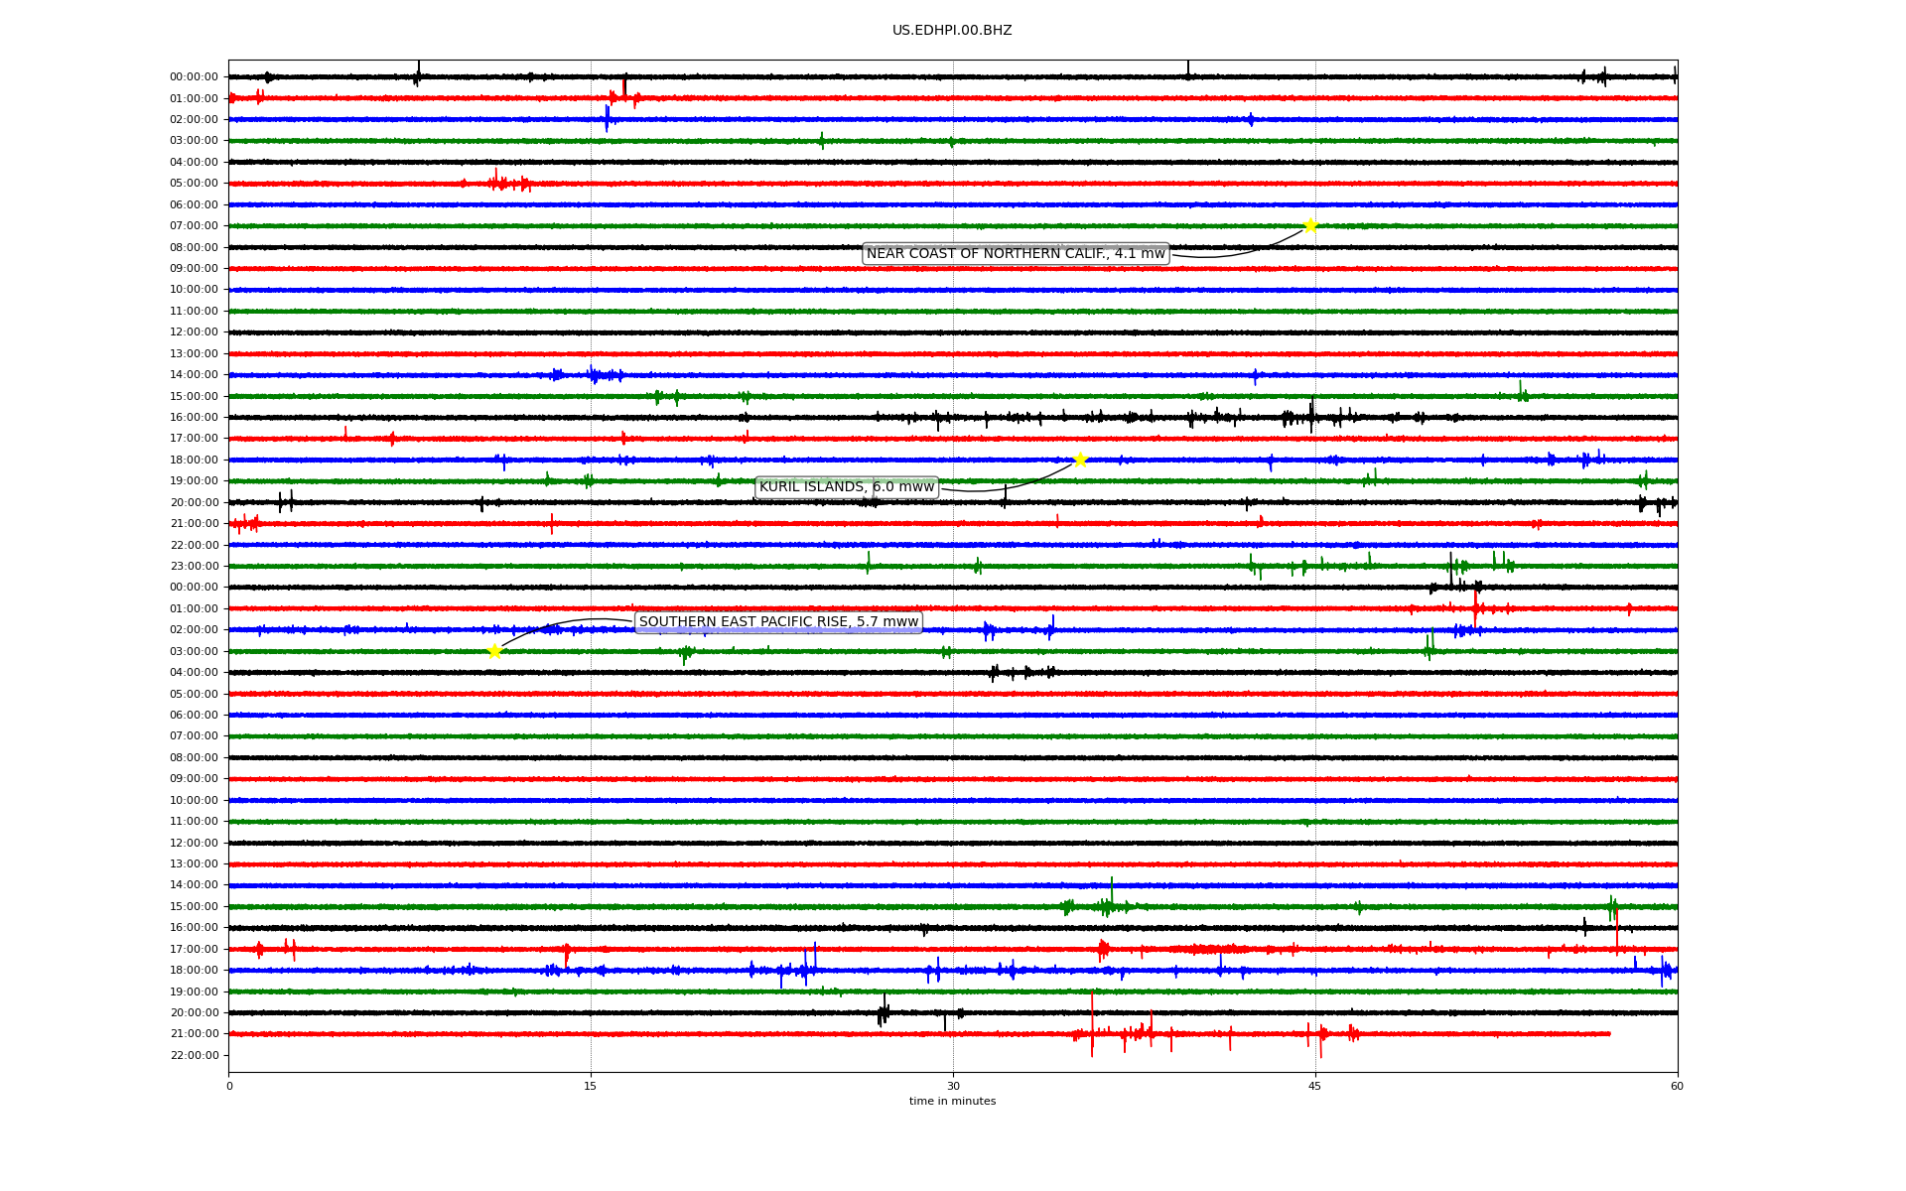The image size is (1906, 1191).
Task: Click the x-axis tick label 45
Action: coord(1315,1086)
